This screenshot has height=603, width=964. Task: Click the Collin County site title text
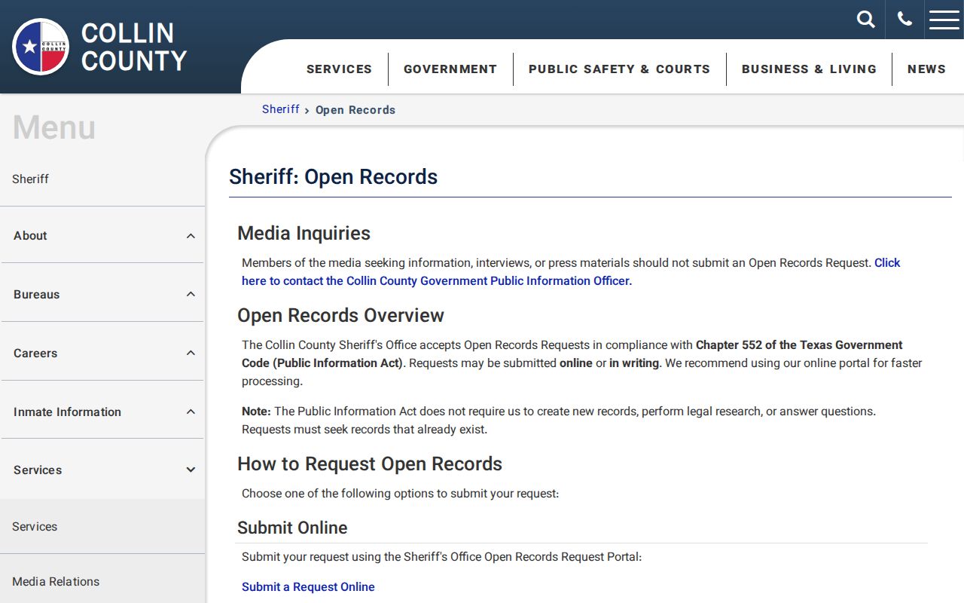(134, 47)
